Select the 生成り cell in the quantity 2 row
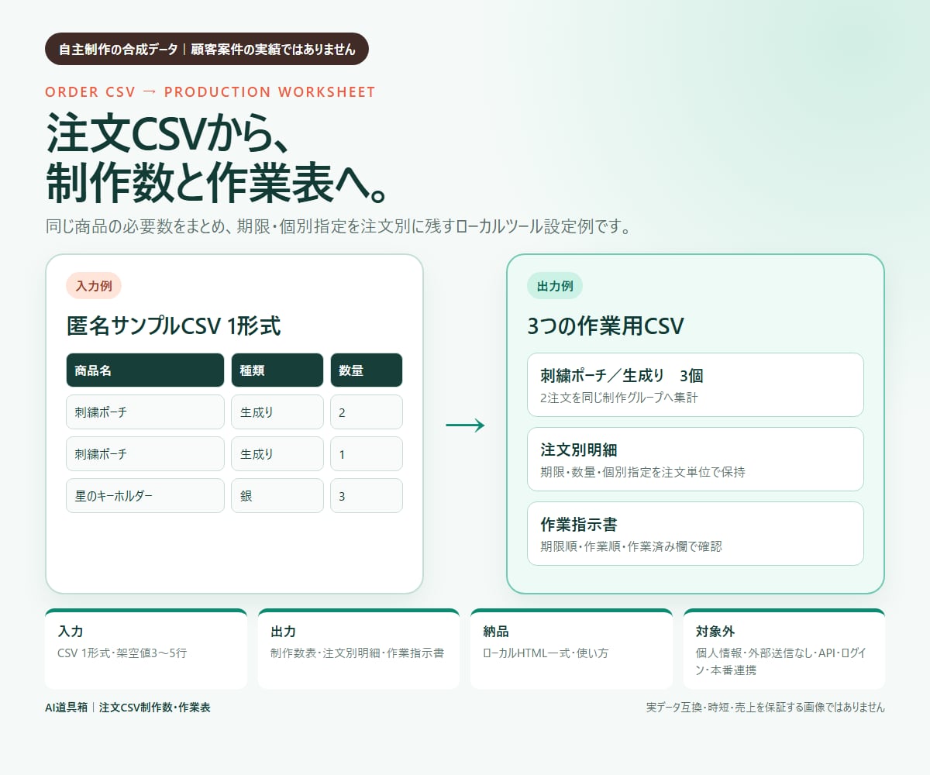Viewport: 930px width, 775px height. [x=277, y=412]
